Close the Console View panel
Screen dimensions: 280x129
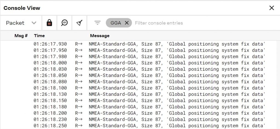[x=272, y=8]
